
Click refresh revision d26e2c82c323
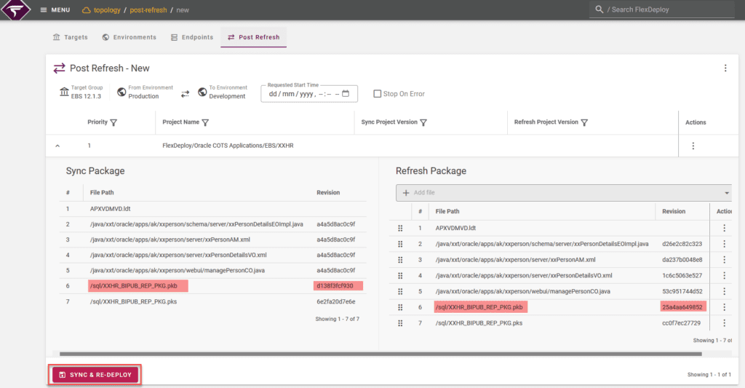682,244
